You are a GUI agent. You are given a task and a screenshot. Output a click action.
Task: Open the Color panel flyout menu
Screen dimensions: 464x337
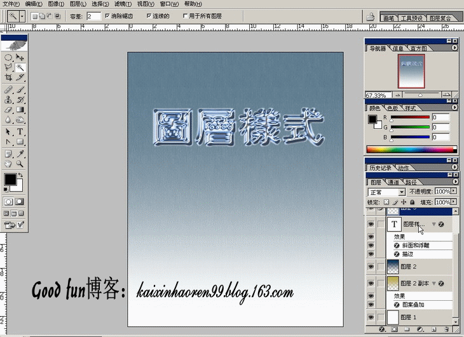click(x=454, y=107)
